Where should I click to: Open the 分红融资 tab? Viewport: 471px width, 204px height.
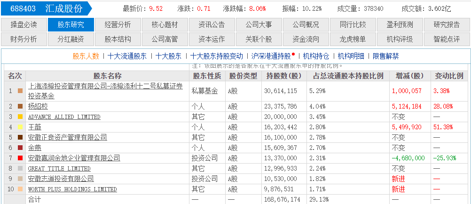(71, 39)
